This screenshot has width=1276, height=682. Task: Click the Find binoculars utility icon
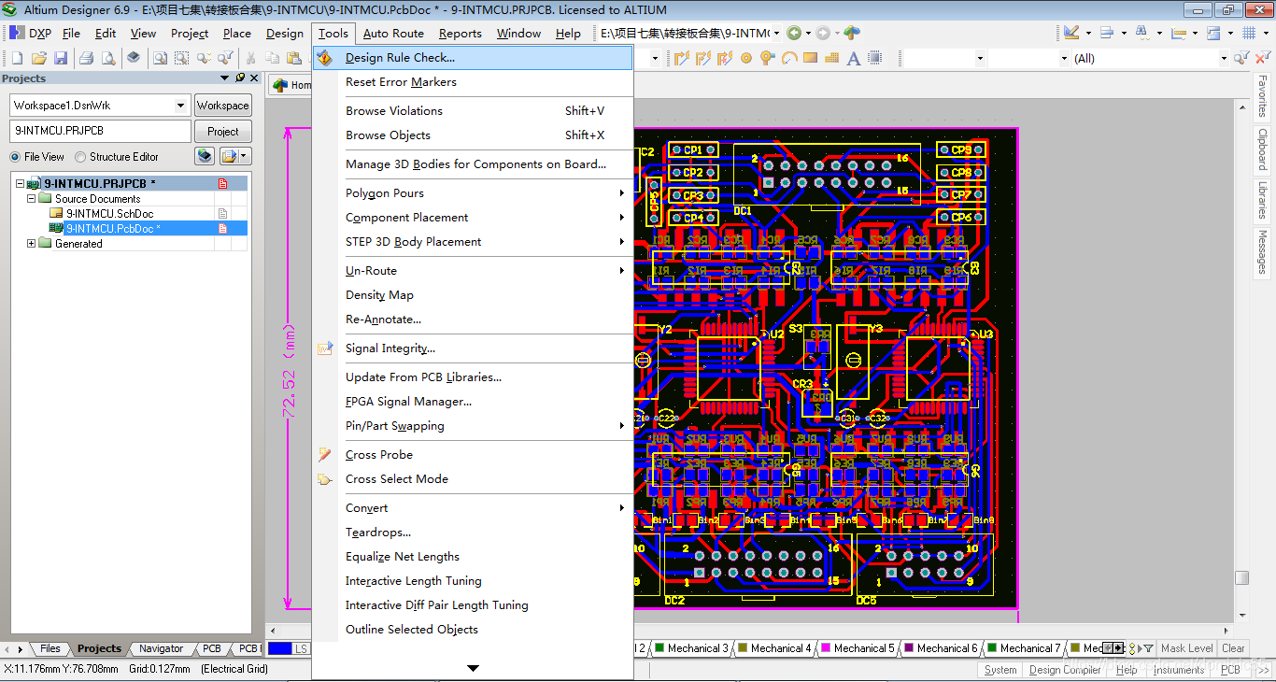(x=1141, y=33)
